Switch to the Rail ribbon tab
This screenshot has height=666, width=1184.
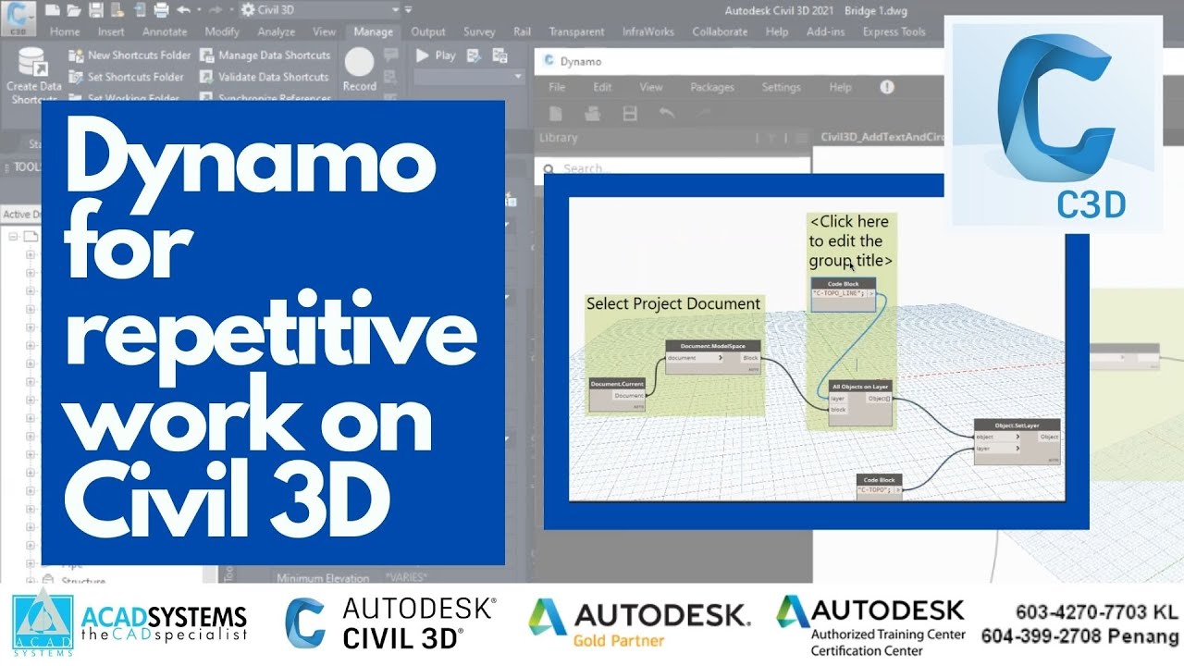[x=523, y=31]
